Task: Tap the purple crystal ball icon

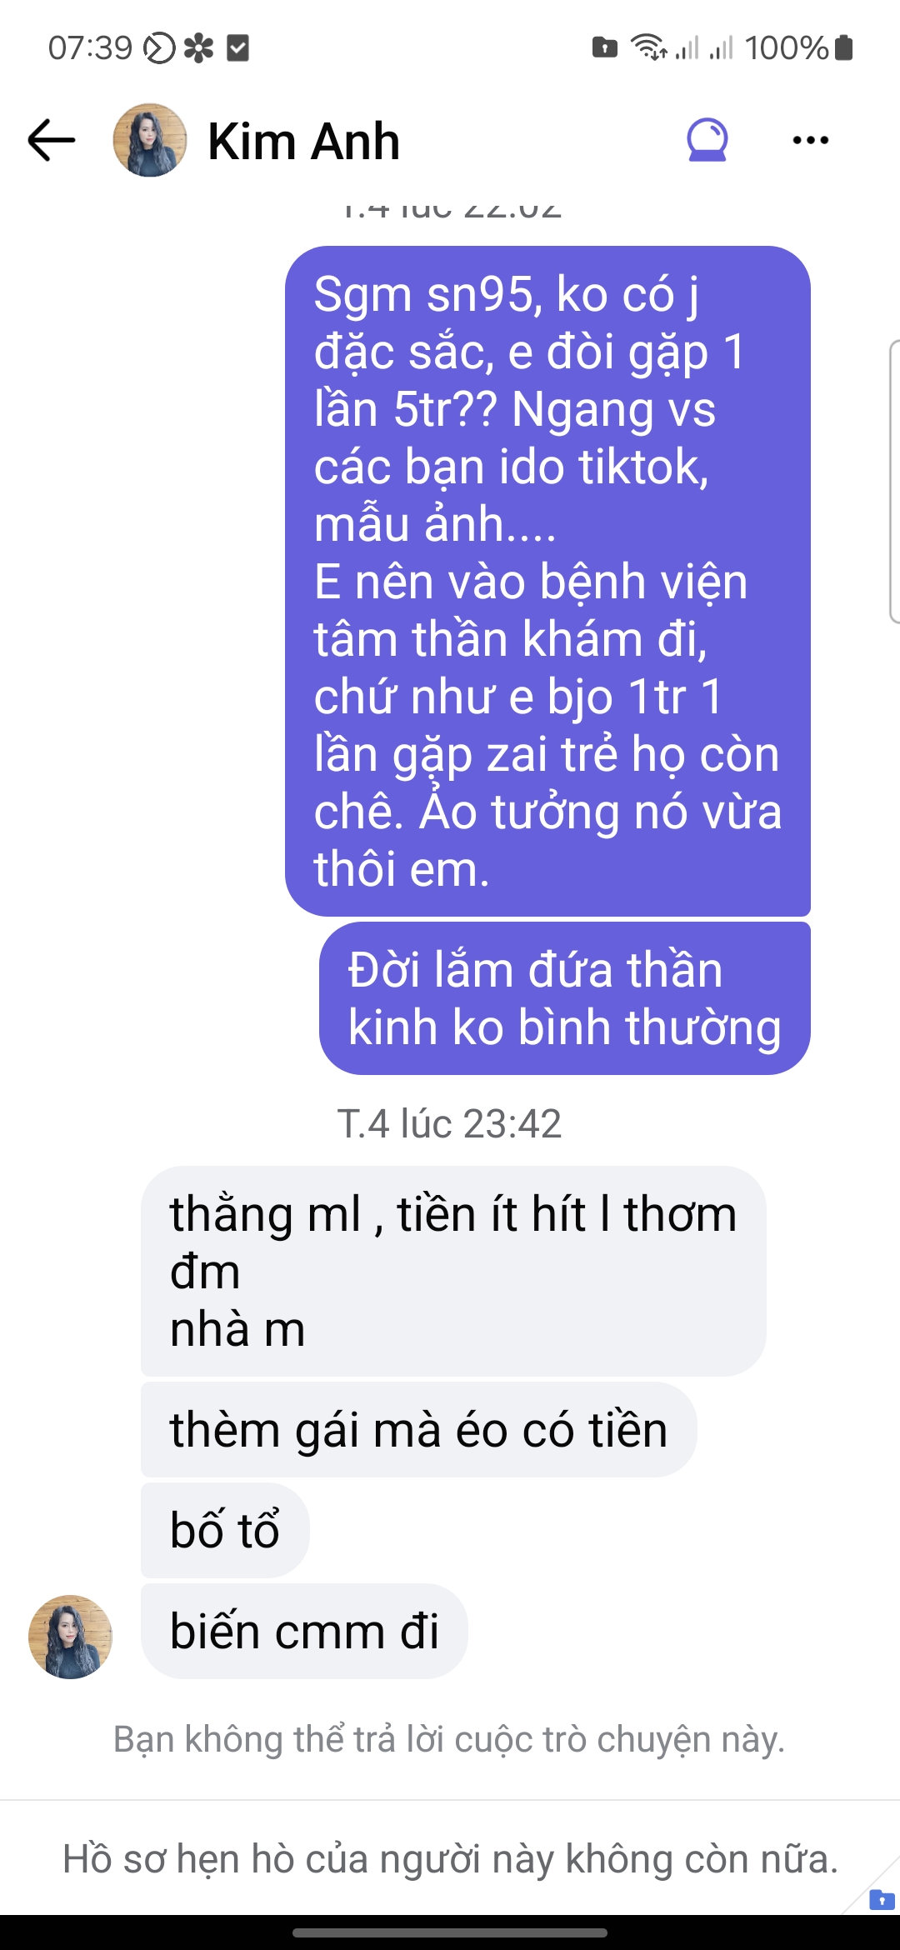Action: click(x=707, y=139)
